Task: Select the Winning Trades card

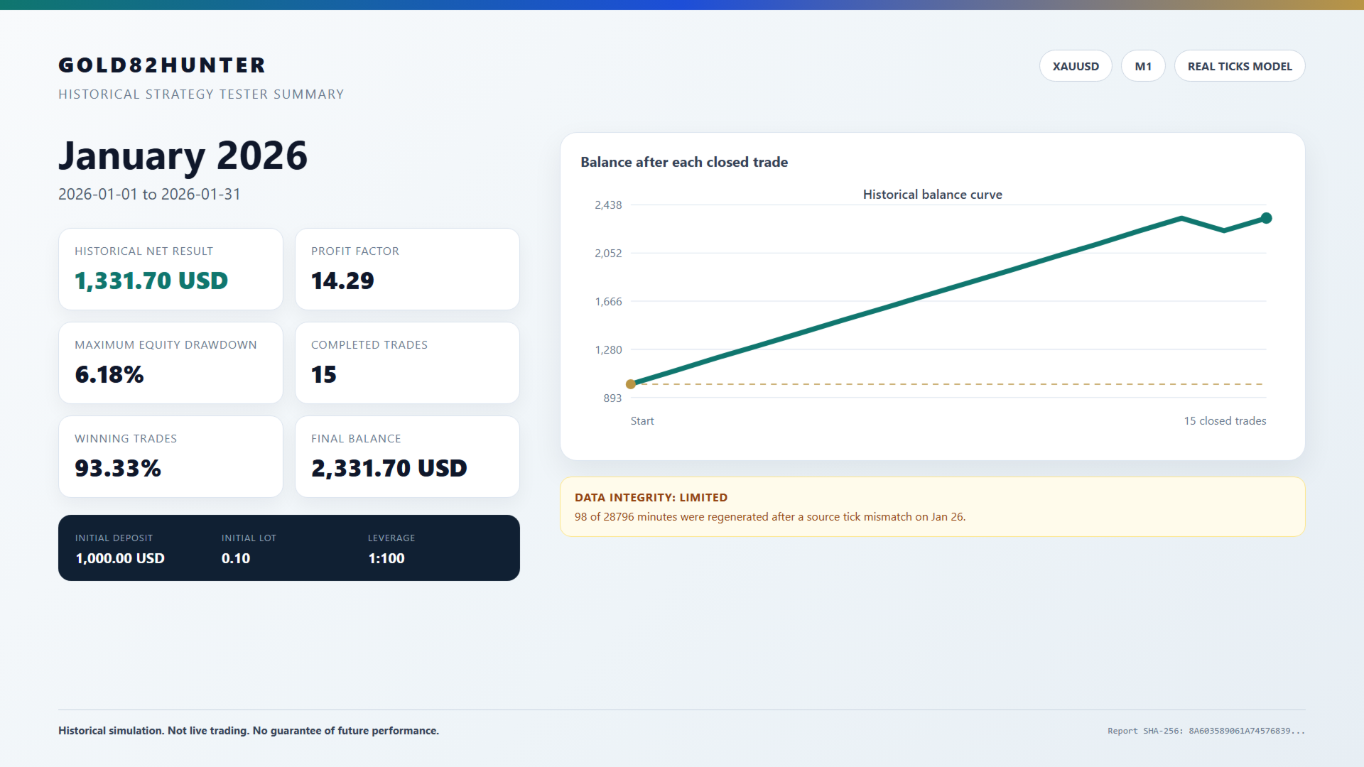Action: click(170, 457)
